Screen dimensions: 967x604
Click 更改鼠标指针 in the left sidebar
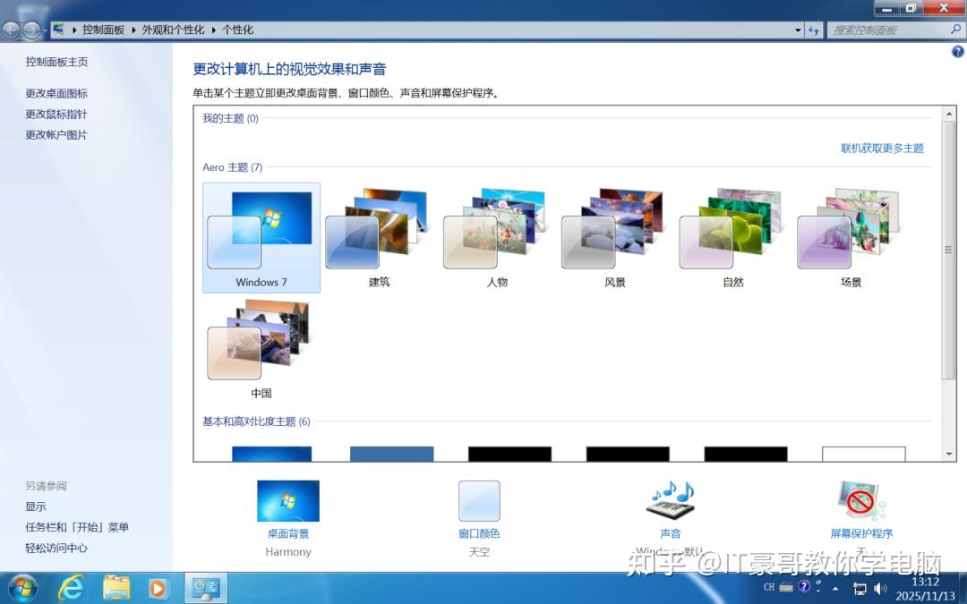click(56, 114)
